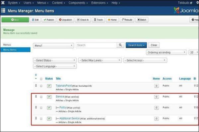Viewport: 199px width, 132px height.
Task: Toggle published status of Policy item
Action: click(x=49, y=108)
